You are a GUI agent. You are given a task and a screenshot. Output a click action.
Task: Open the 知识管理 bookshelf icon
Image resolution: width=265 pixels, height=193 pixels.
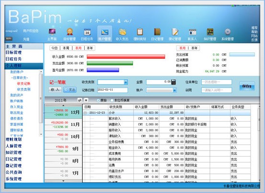coord(210,31)
